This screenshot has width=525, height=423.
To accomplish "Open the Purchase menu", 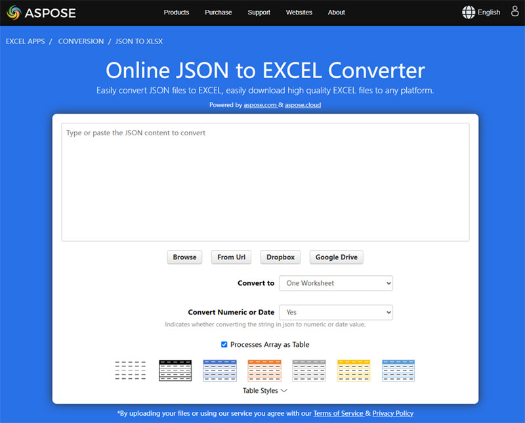I will coord(219,12).
